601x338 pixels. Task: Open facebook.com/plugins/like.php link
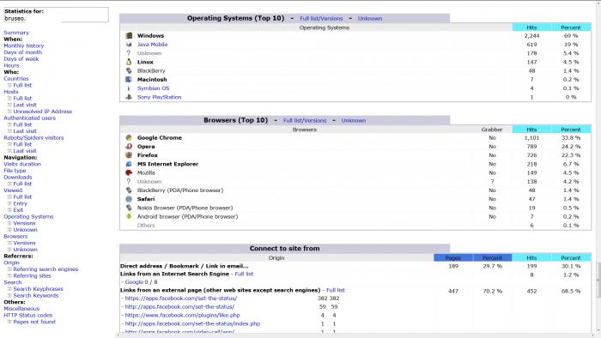pyautogui.click(x=182, y=316)
